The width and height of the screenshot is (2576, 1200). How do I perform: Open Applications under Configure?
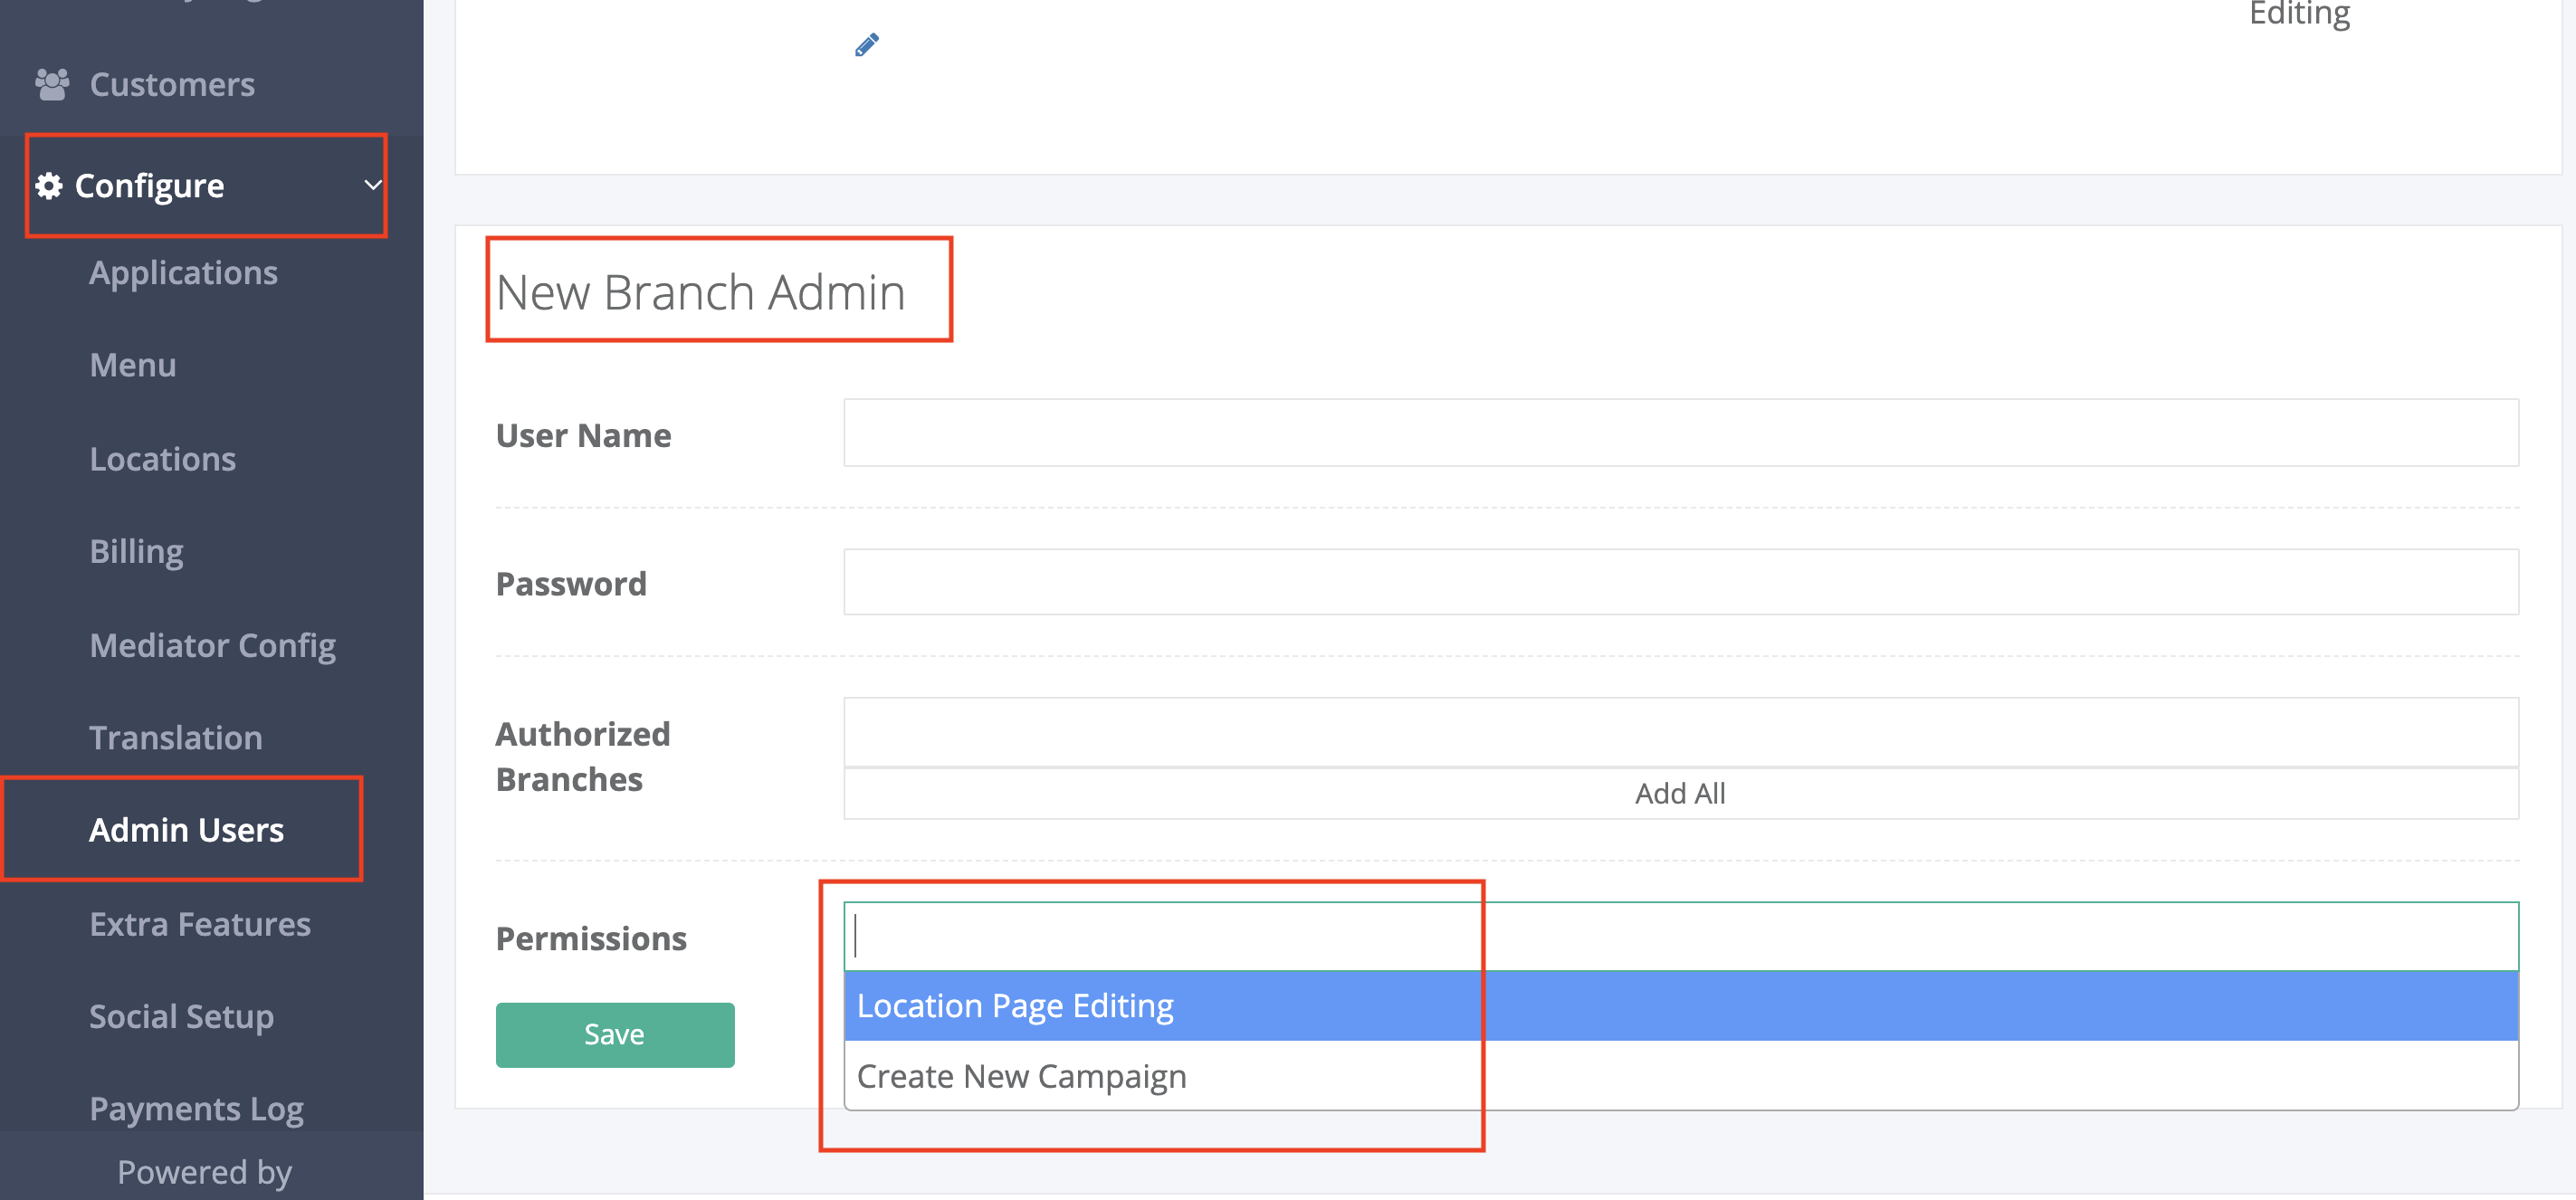[x=184, y=273]
